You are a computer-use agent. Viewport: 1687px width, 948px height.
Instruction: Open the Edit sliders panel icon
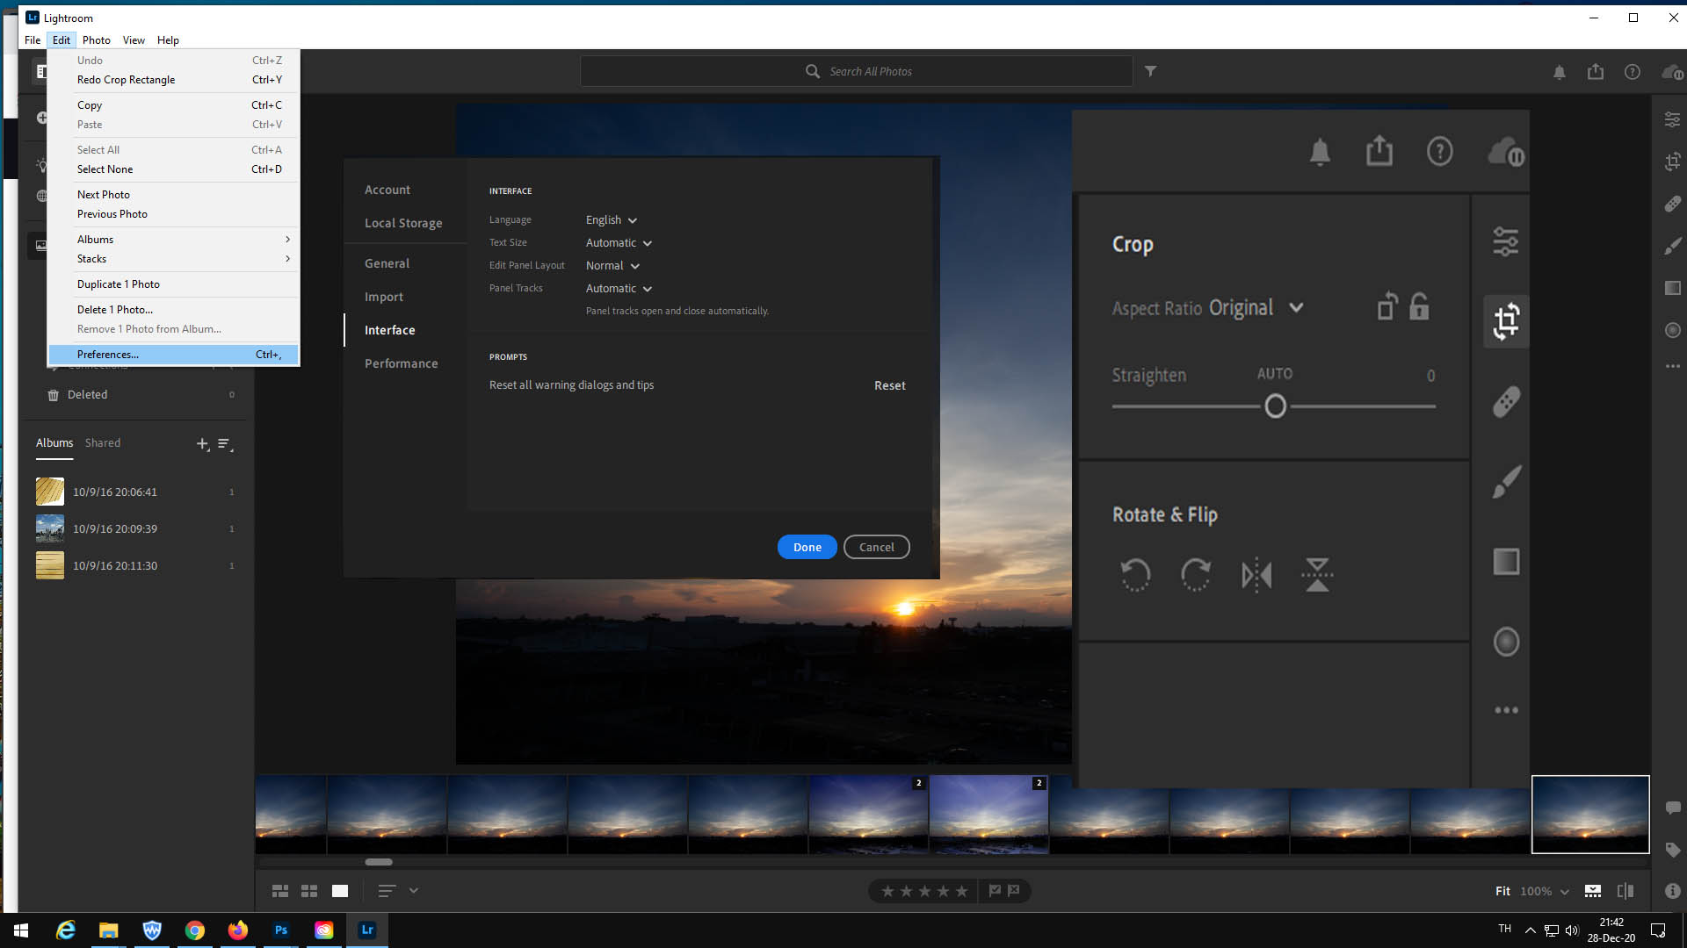[1672, 119]
